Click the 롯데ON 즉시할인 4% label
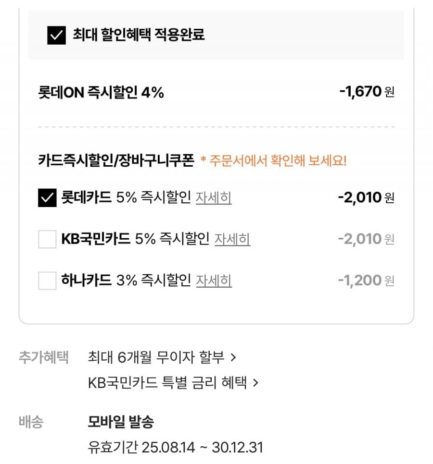433x464 pixels. pos(101,92)
